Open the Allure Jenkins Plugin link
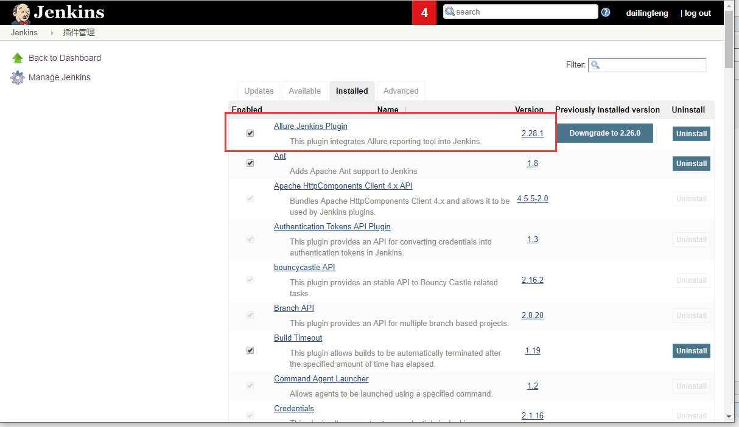The width and height of the screenshot is (739, 427). pos(310,126)
